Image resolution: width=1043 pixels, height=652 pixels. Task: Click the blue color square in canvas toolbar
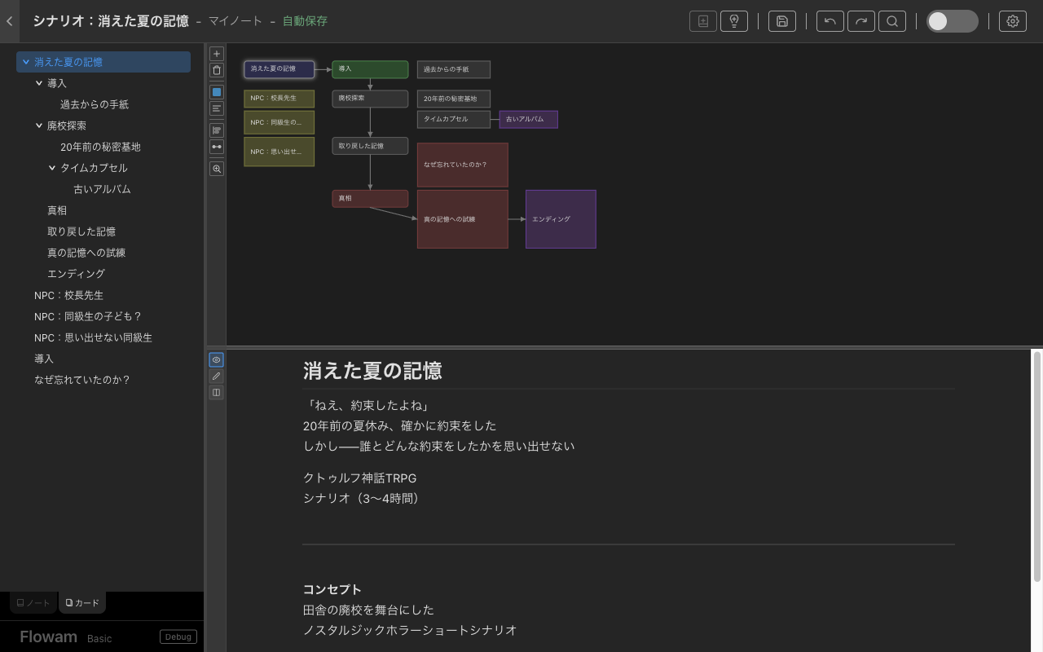pos(216,91)
